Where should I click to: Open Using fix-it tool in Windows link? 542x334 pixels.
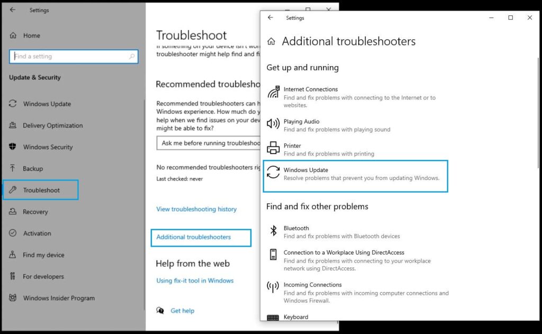(195, 281)
